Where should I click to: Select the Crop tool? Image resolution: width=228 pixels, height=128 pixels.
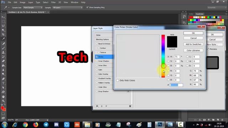3,34
